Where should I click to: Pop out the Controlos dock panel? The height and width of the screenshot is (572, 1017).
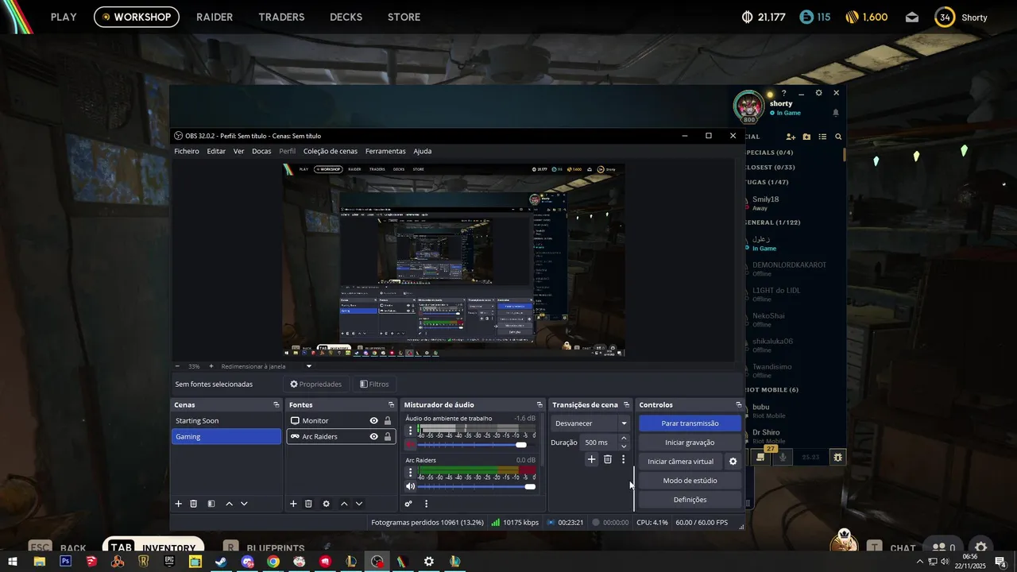pyautogui.click(x=738, y=405)
